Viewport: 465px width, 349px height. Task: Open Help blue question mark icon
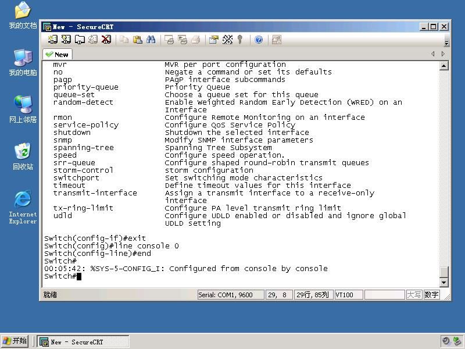[x=259, y=40]
